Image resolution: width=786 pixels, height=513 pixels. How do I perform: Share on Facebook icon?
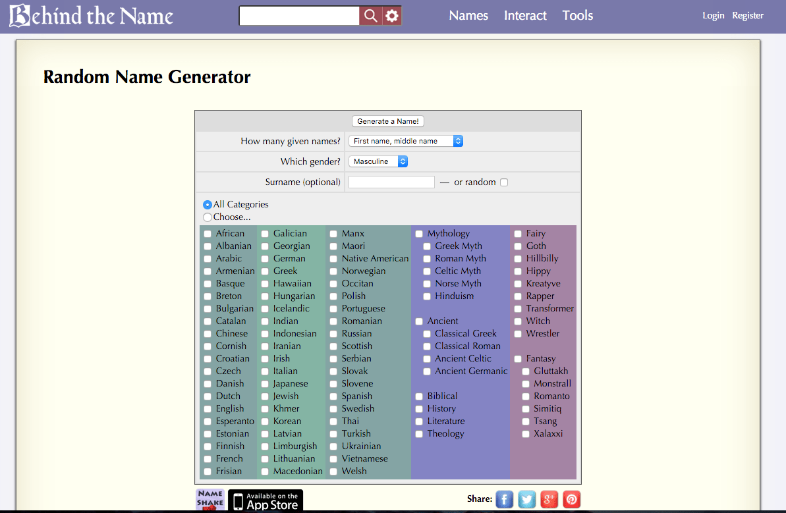click(505, 499)
